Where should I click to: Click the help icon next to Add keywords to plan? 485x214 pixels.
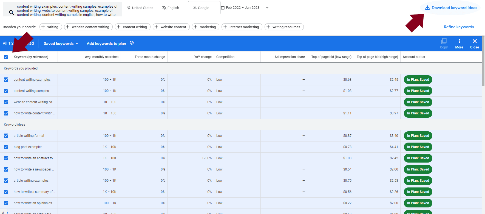pos(132,43)
